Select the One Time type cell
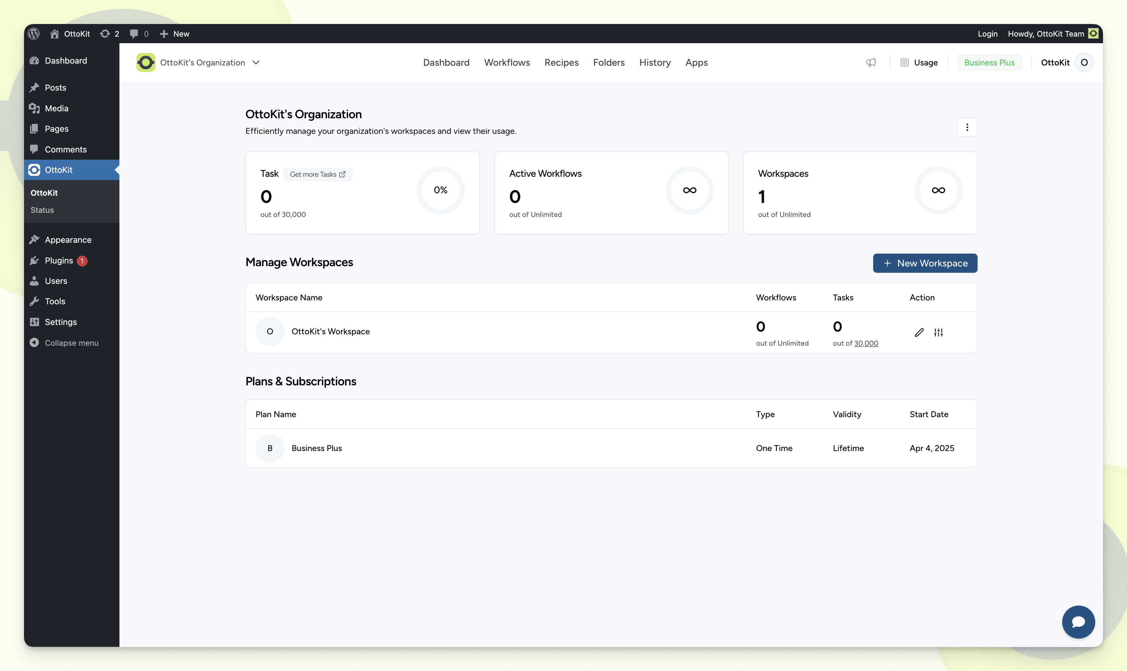This screenshot has width=1127, height=671. (x=774, y=448)
